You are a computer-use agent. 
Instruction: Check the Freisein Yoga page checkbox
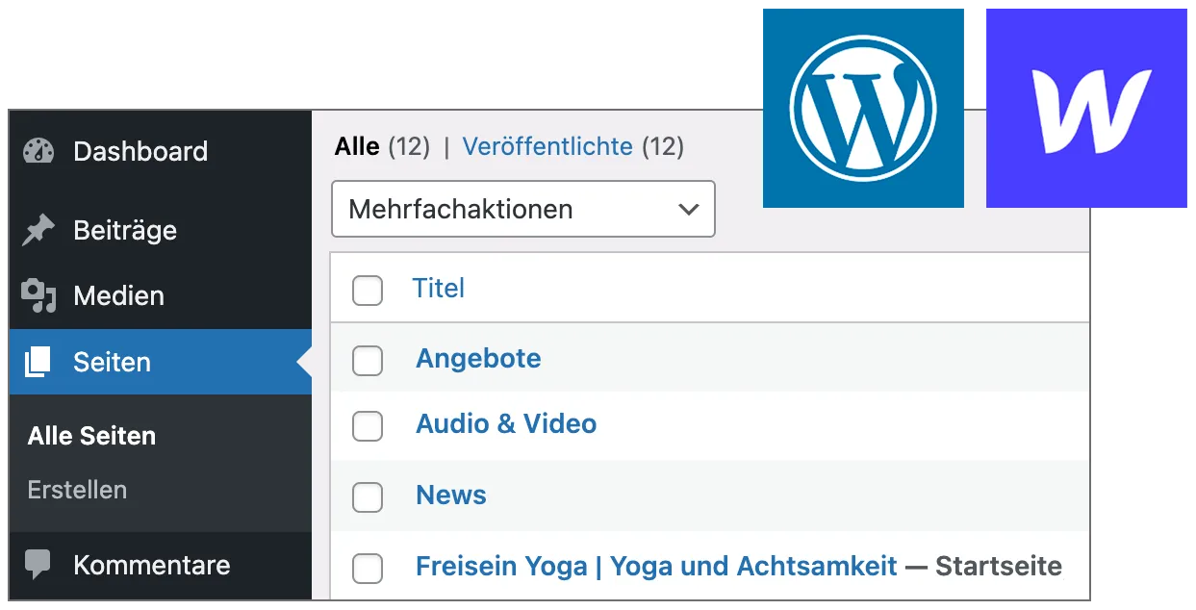click(x=368, y=569)
